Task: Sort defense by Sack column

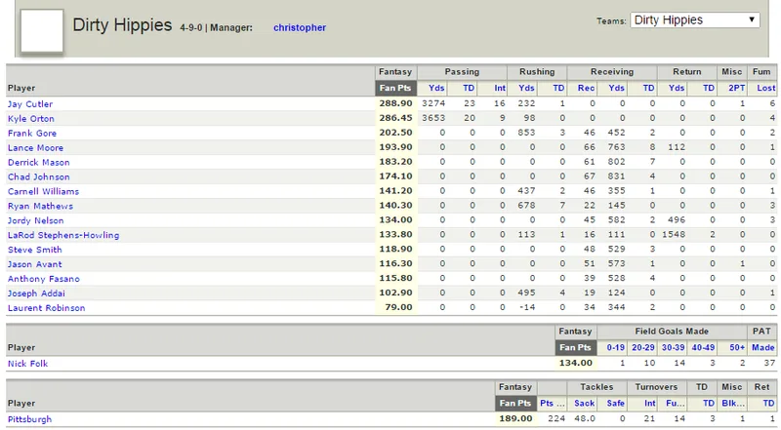Action: coord(584,403)
